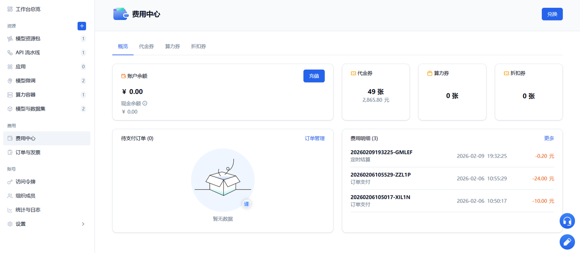Switch to the 算力券 tab
This screenshot has width=580, height=253.
coord(172,47)
